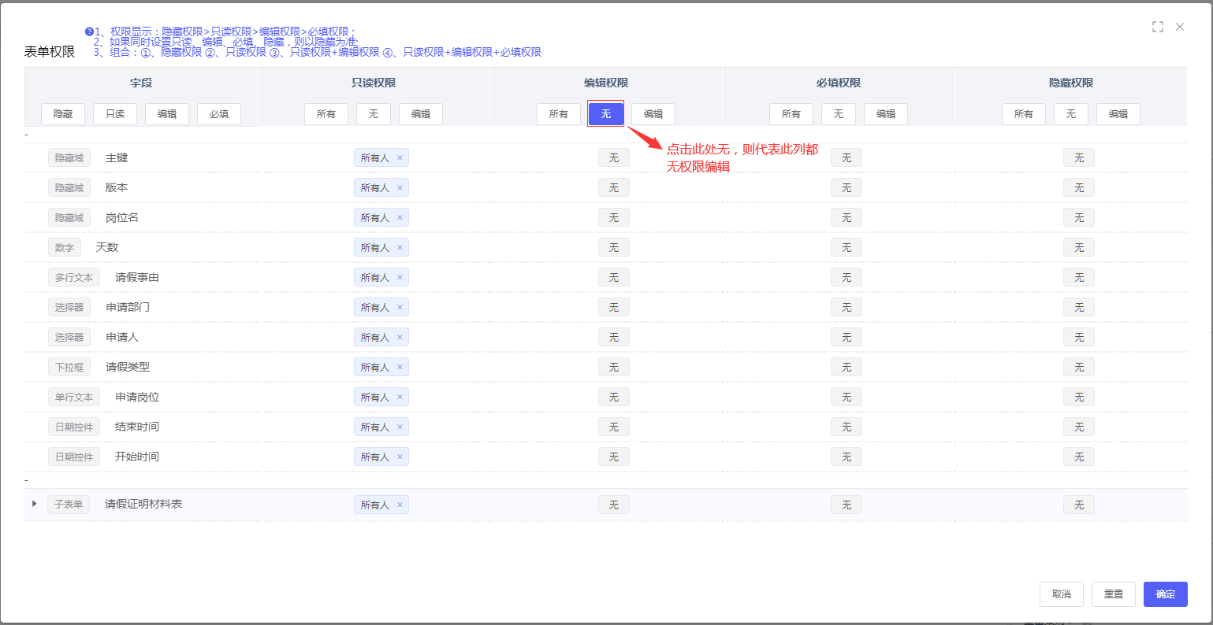Remove 所有人 tag from 请假事由 row
This screenshot has width=1213, height=625.
[x=400, y=277]
